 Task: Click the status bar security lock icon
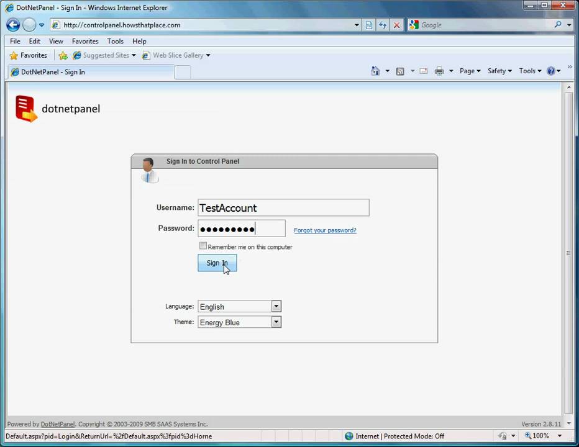click(503, 436)
